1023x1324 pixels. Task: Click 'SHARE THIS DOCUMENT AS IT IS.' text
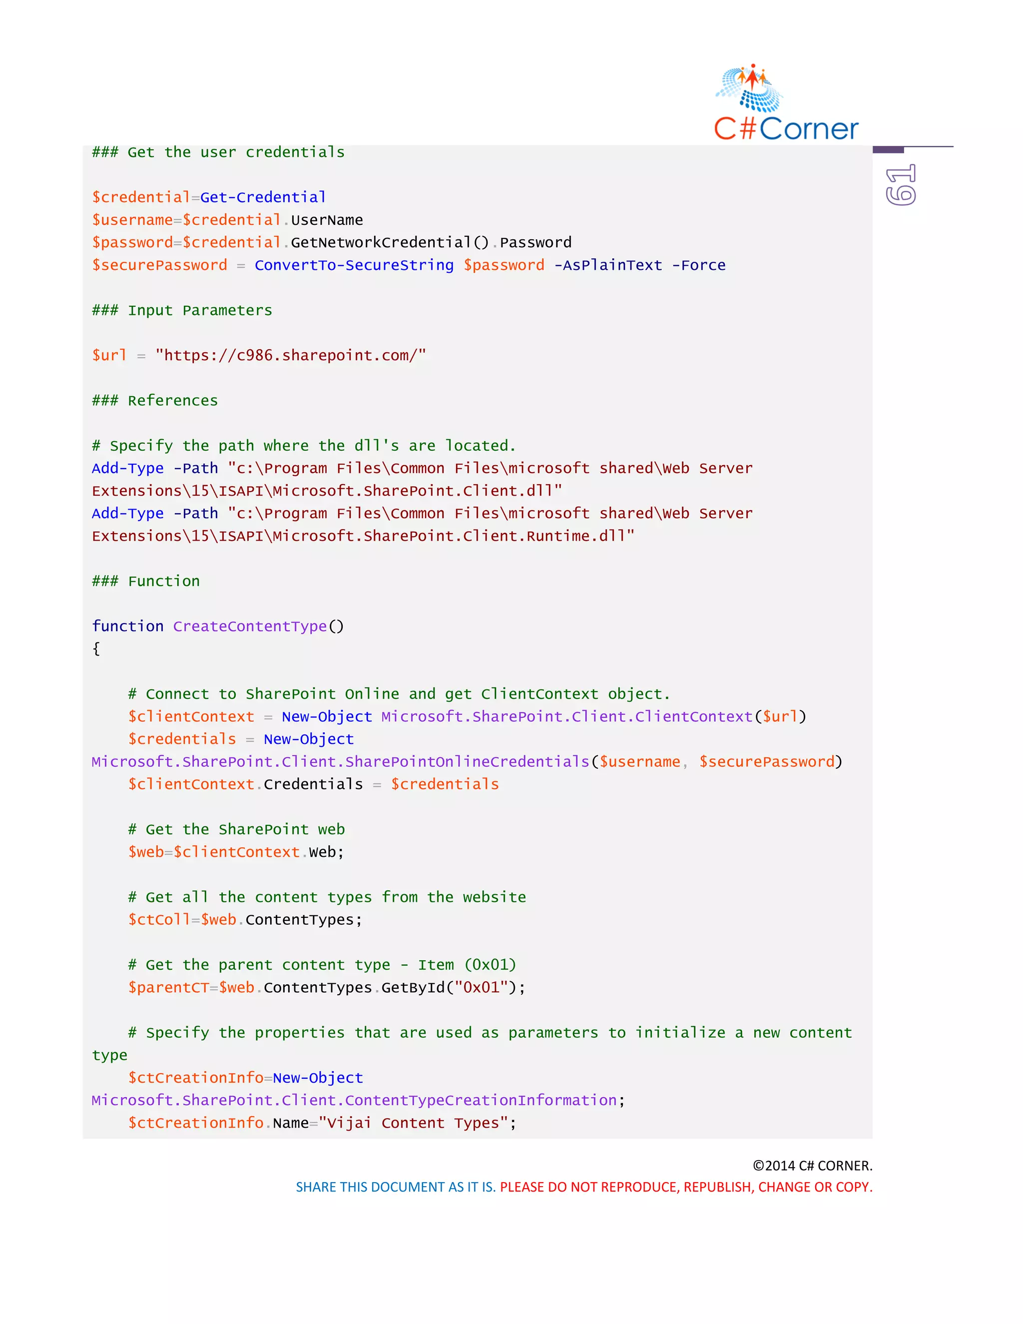396,1187
